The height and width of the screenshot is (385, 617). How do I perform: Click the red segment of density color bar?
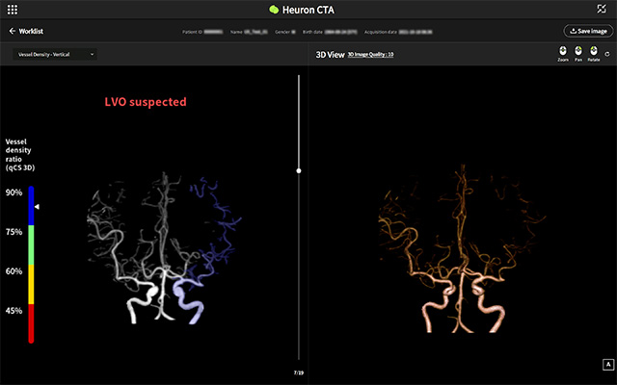pyautogui.click(x=31, y=322)
